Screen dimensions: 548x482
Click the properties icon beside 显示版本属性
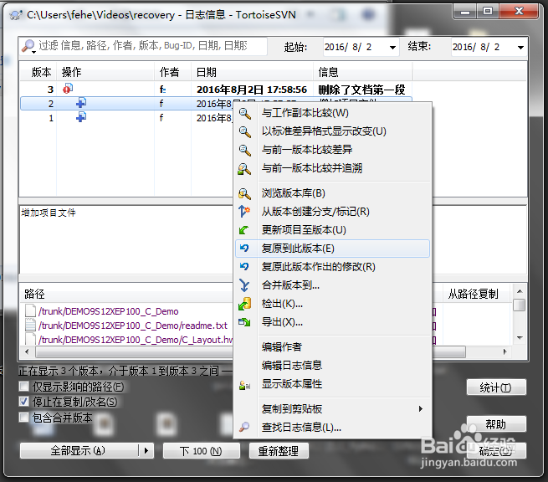[244, 385]
